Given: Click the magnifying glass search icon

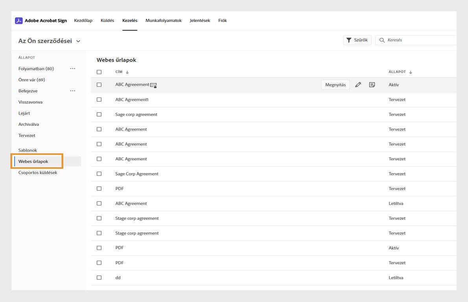Looking at the screenshot, I should pyautogui.click(x=381, y=40).
